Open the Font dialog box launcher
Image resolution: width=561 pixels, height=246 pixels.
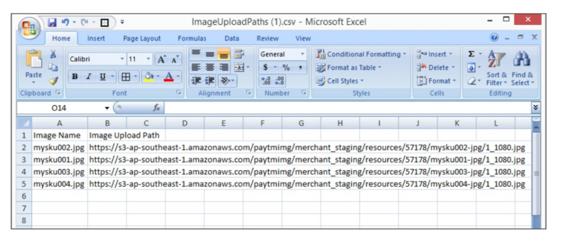click(x=178, y=93)
